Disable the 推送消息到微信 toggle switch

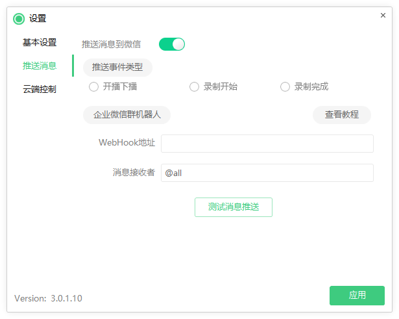pyautogui.click(x=172, y=44)
